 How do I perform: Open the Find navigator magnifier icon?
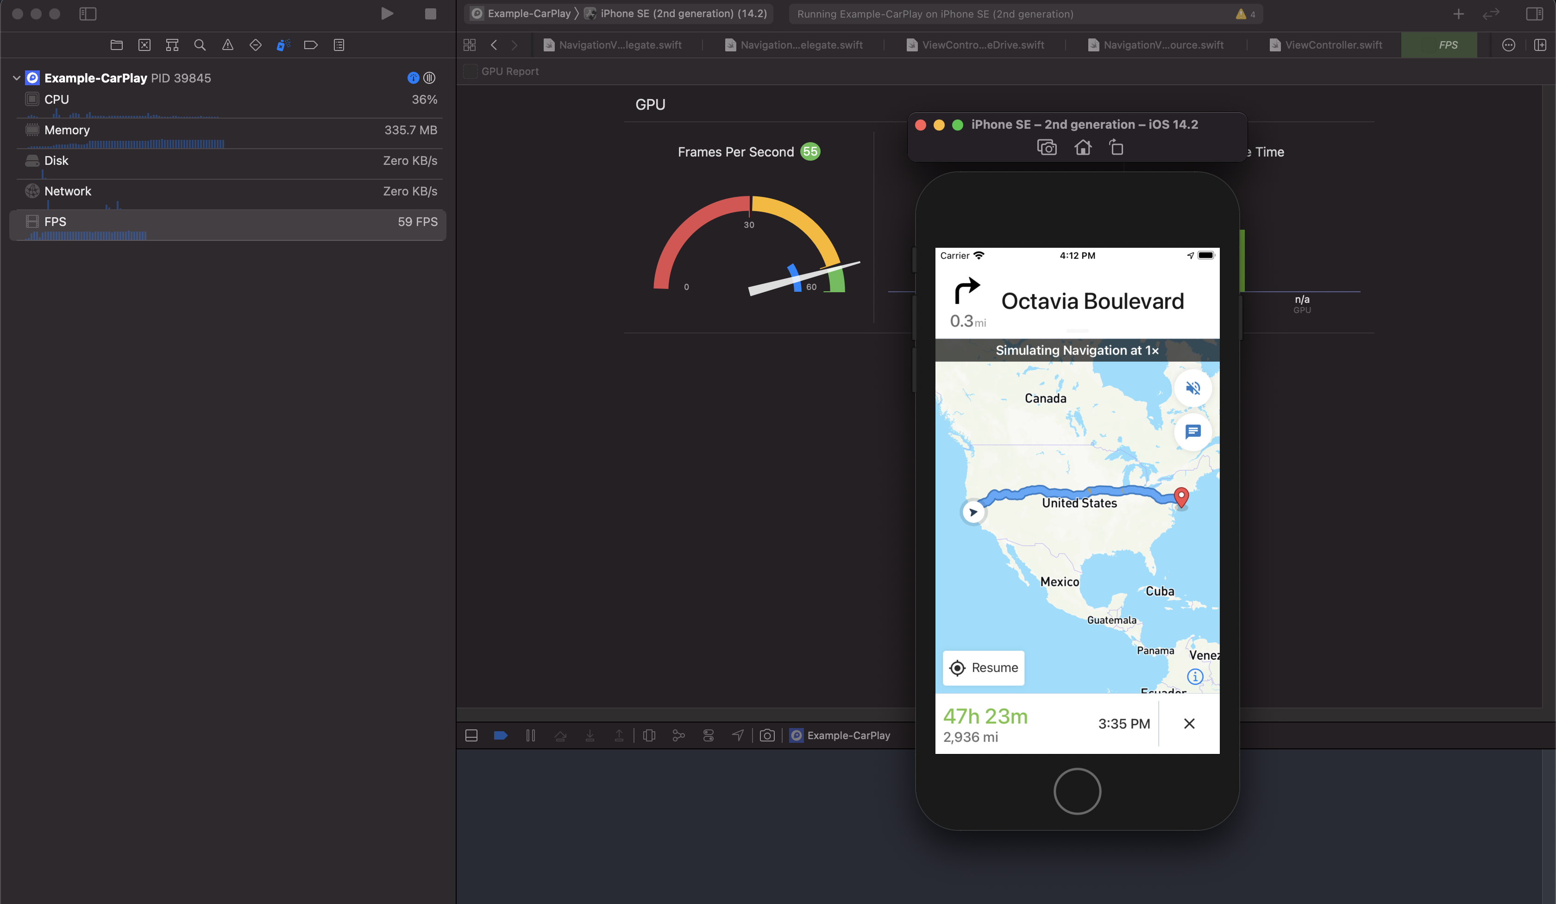pos(200,45)
